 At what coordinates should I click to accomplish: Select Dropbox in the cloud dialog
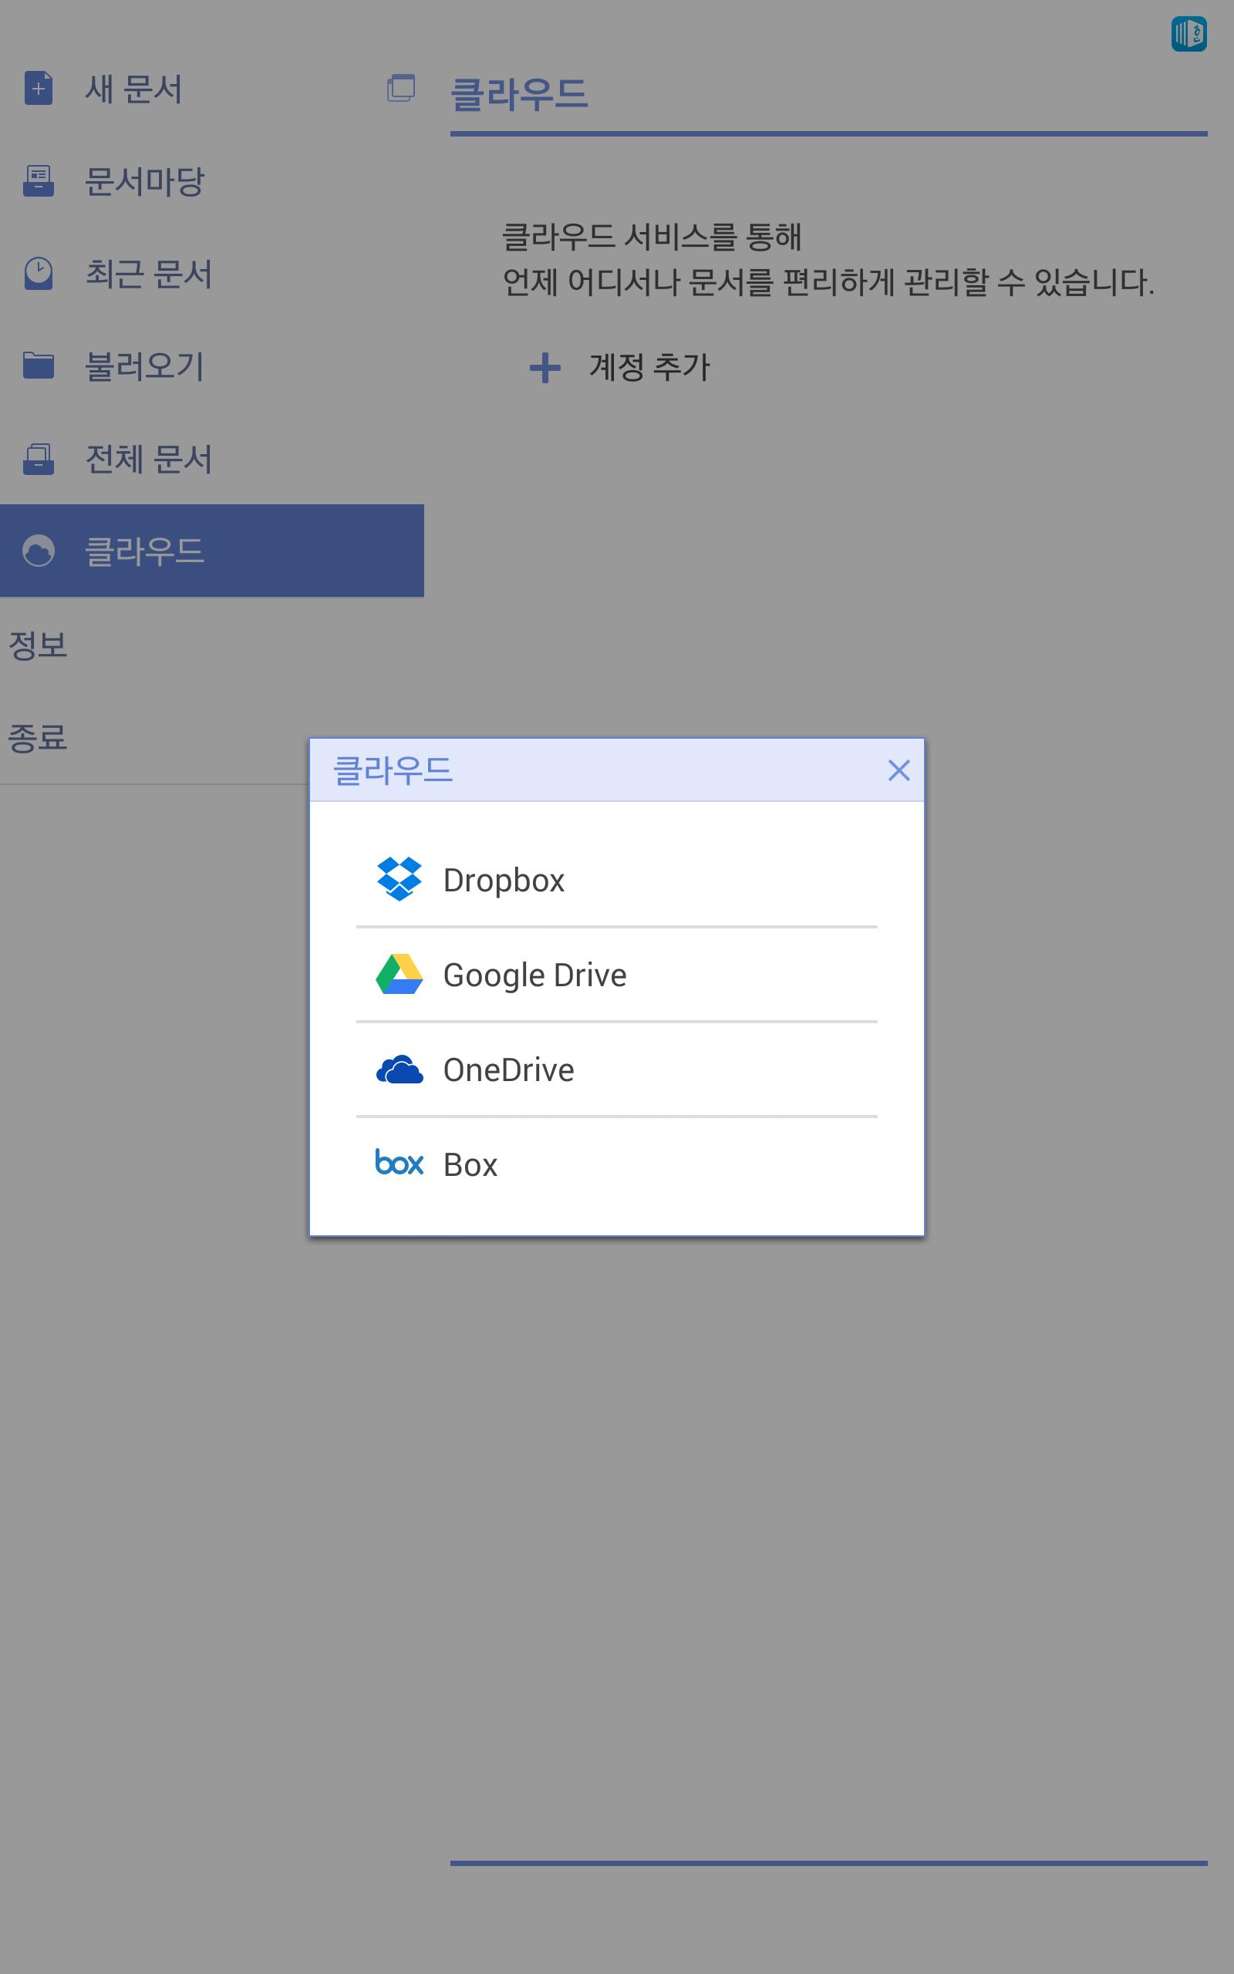coord(616,879)
